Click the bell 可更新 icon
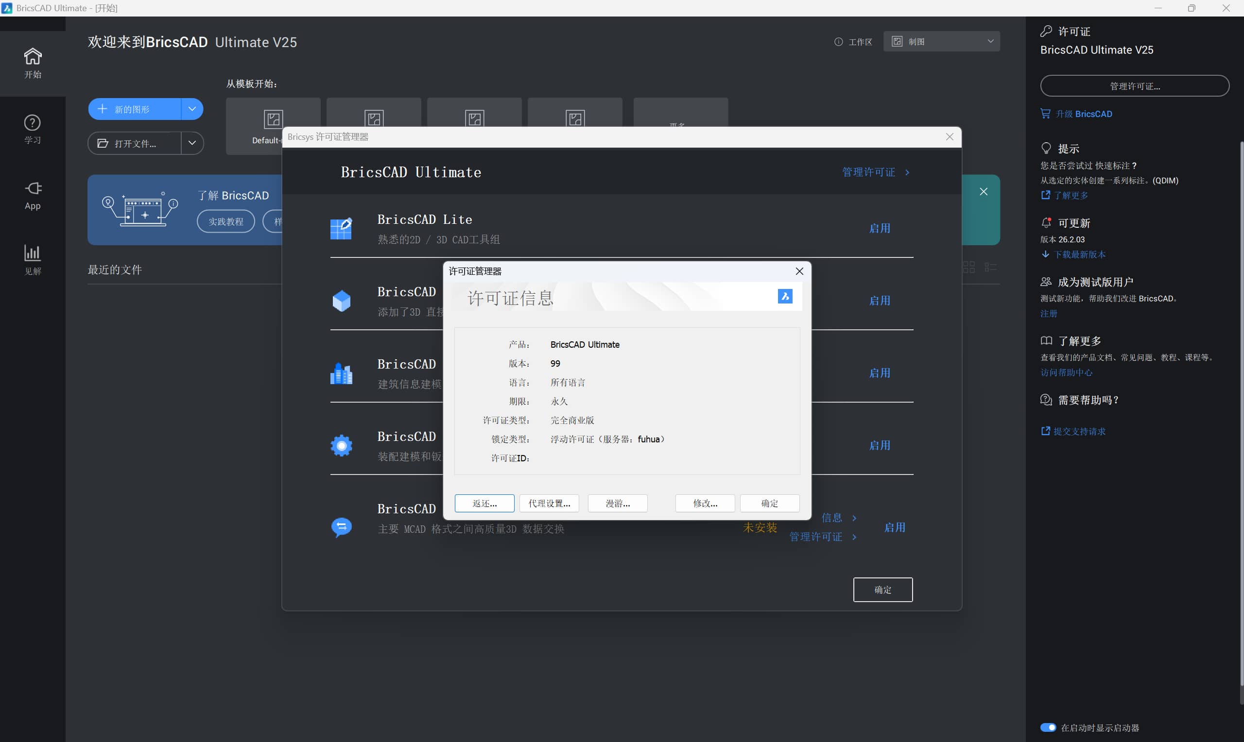The width and height of the screenshot is (1244, 742). click(x=1046, y=222)
